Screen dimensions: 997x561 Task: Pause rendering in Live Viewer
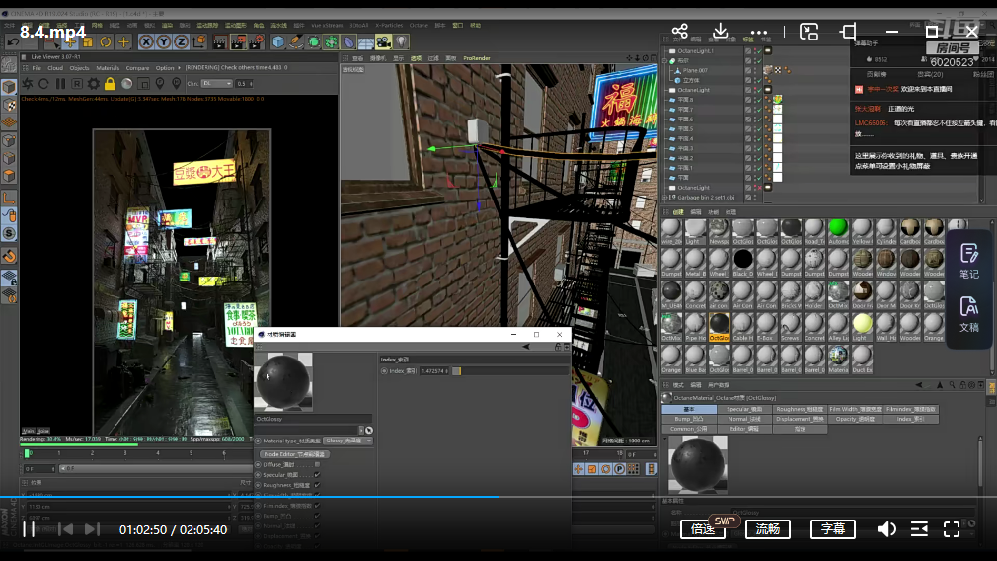point(60,84)
